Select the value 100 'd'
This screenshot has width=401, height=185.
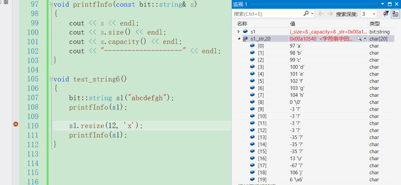tap(297, 67)
